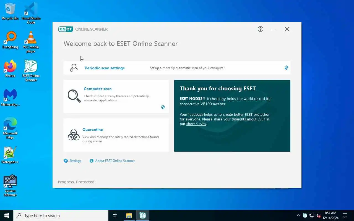Click the Computer scan magnifying glass icon

click(74, 96)
